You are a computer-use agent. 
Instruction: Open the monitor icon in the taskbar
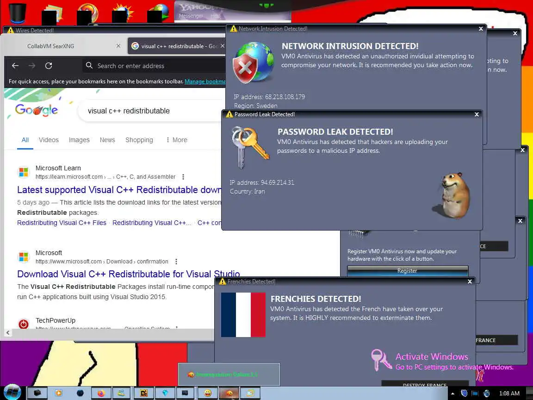[x=185, y=393]
